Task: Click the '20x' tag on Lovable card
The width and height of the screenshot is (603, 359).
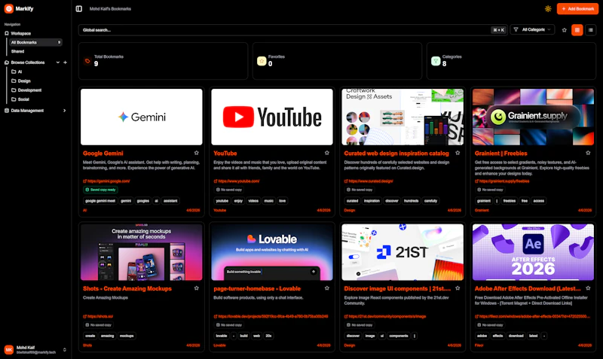Action: point(268,336)
